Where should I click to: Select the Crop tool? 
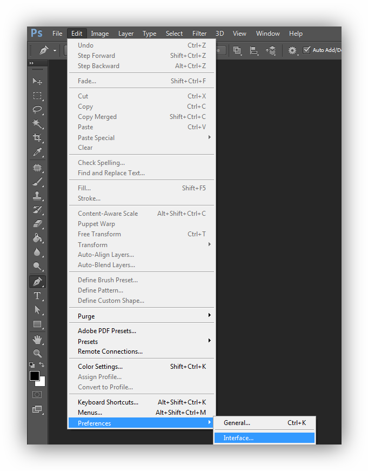click(x=37, y=137)
